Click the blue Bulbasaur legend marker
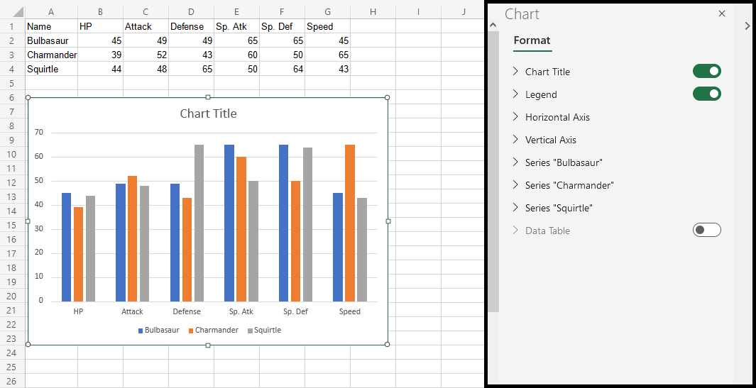Viewport: 756px width, 388px height. [x=141, y=331]
